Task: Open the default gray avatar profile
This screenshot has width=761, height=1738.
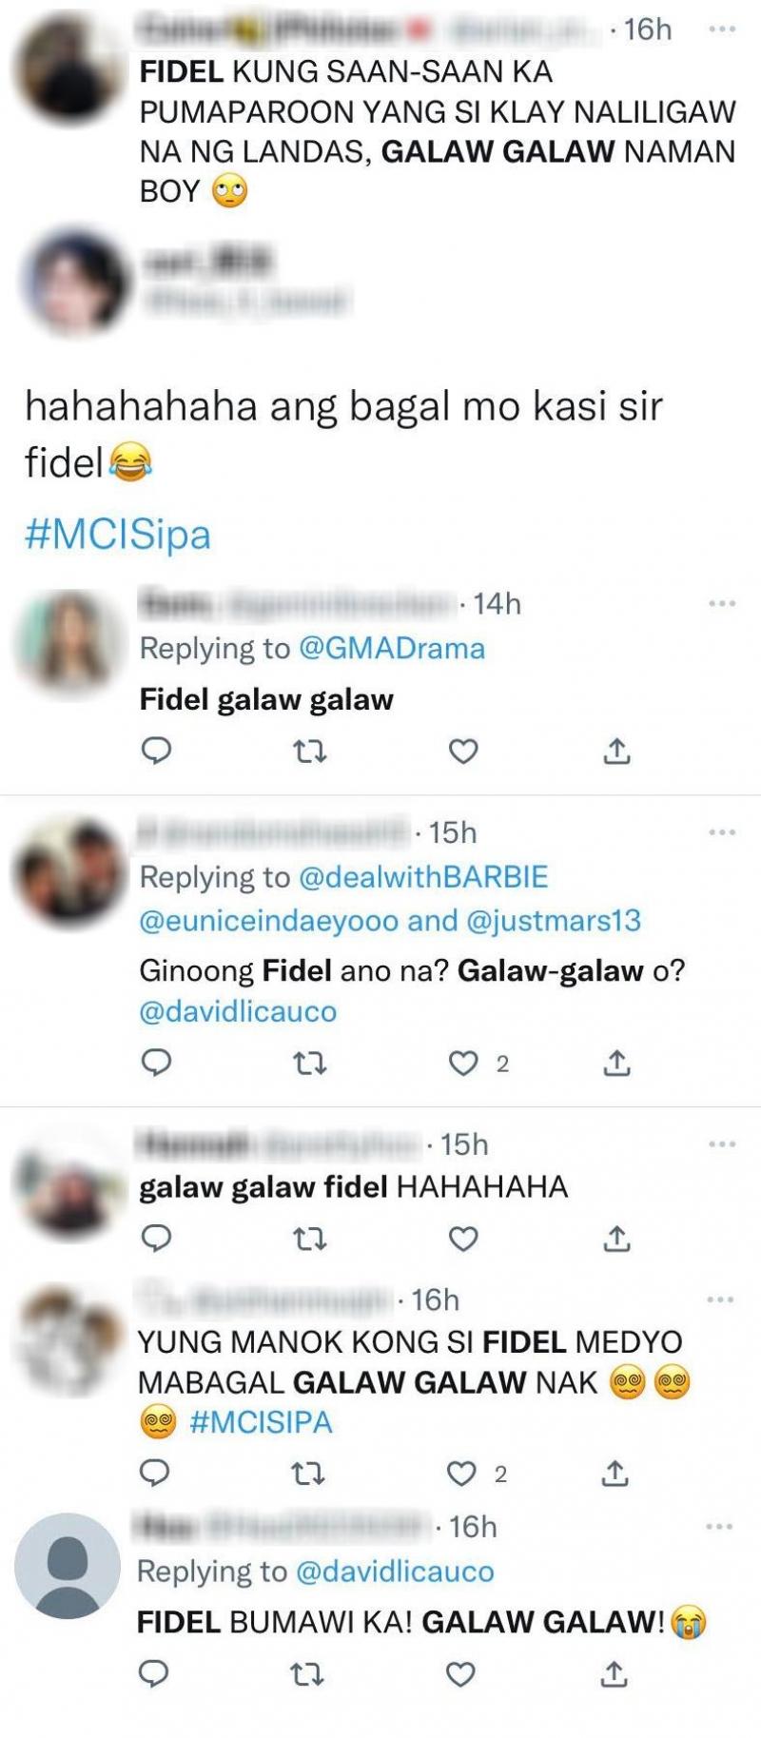Action: [68, 1565]
